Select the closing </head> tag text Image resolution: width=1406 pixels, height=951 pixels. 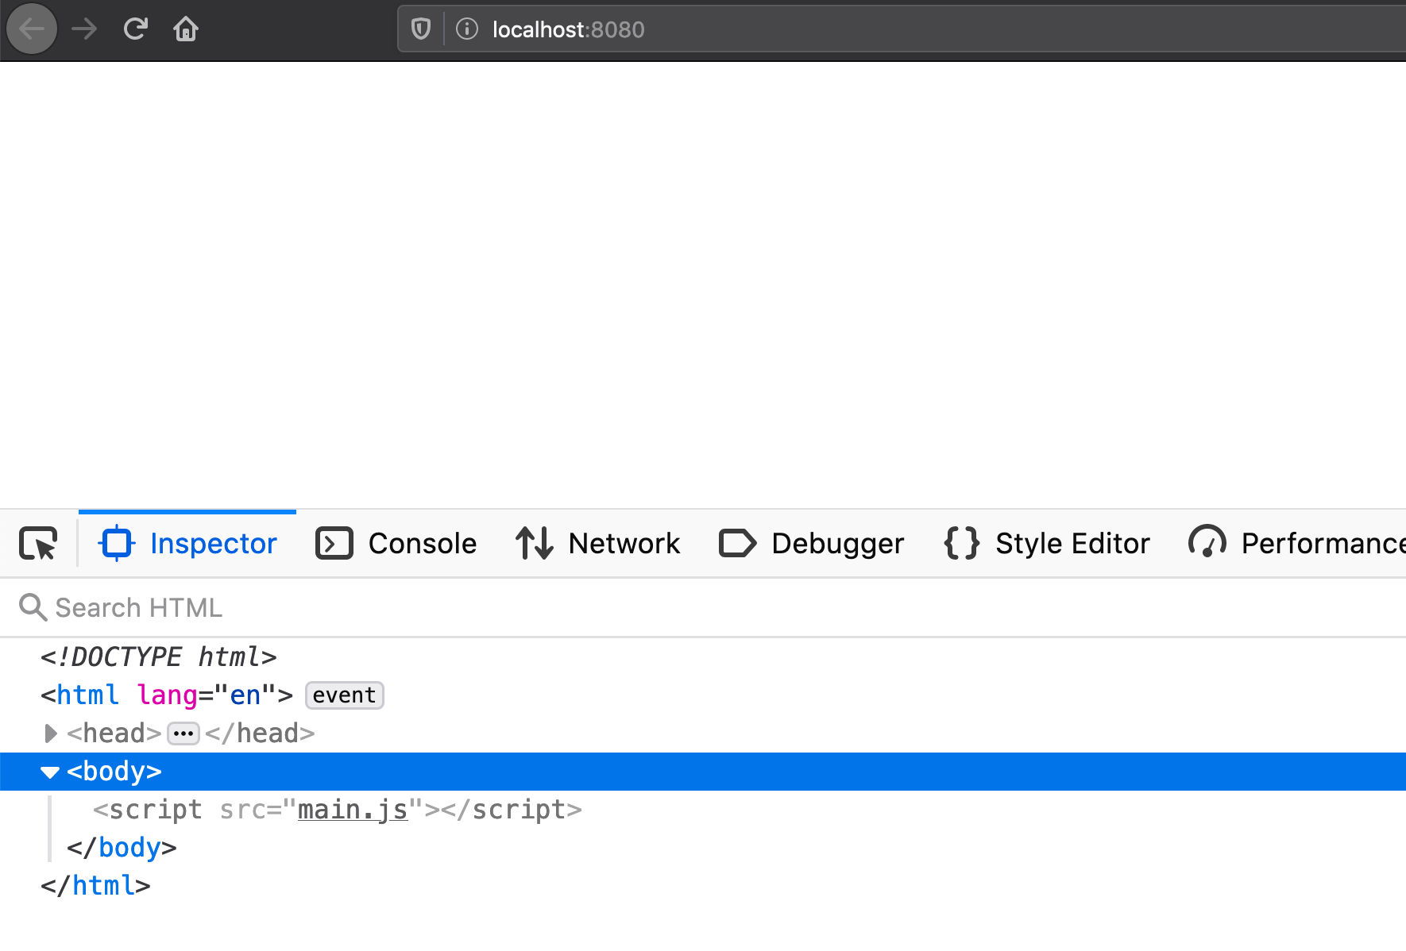click(x=260, y=733)
